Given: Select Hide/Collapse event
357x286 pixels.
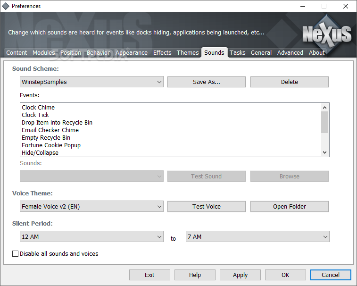Looking at the screenshot, I should coord(171,152).
